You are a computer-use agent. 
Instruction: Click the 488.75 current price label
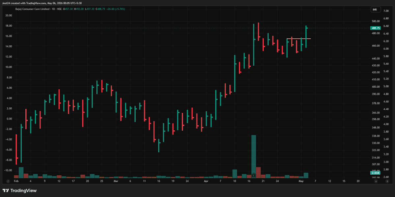click(376, 28)
